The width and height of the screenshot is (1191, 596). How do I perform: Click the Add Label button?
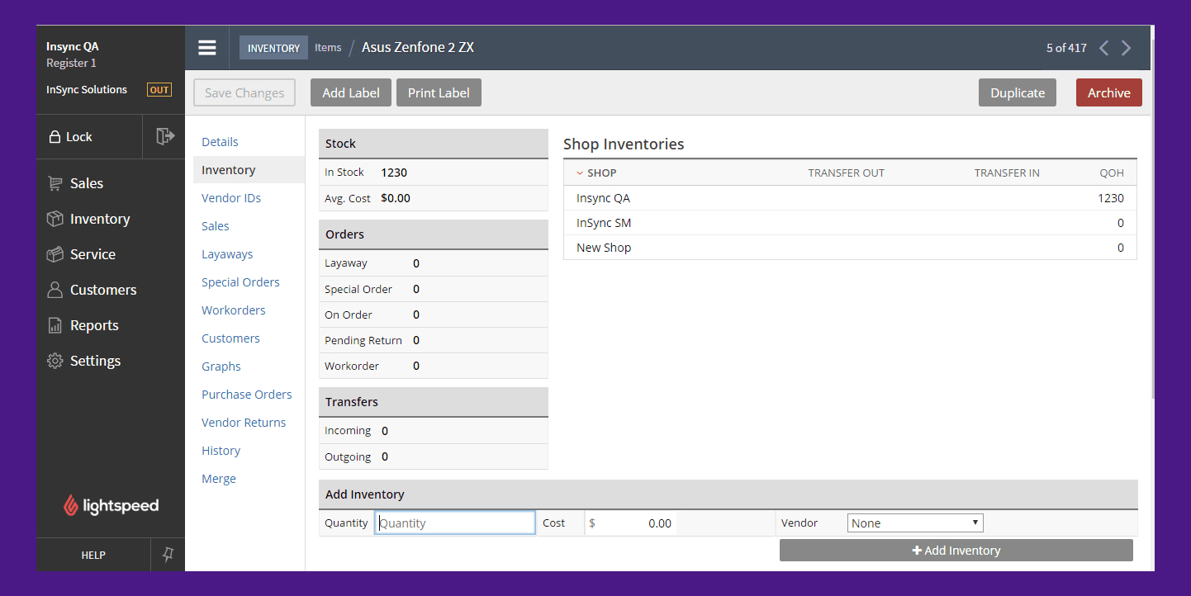[x=351, y=92]
